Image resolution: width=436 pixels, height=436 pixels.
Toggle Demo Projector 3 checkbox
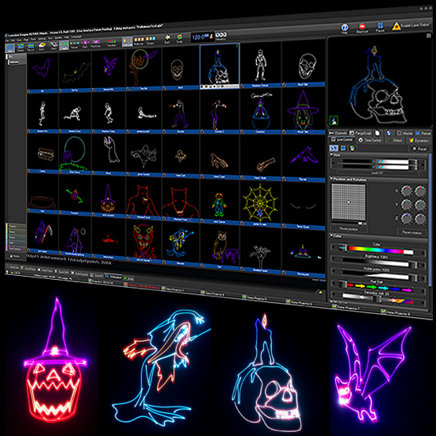163,288
